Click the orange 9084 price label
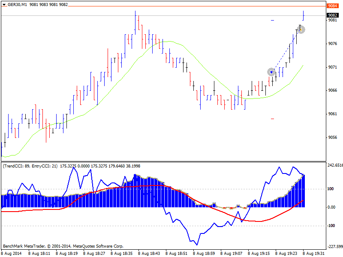Image resolution: width=343 pixels, height=257 pixels. [x=333, y=6]
